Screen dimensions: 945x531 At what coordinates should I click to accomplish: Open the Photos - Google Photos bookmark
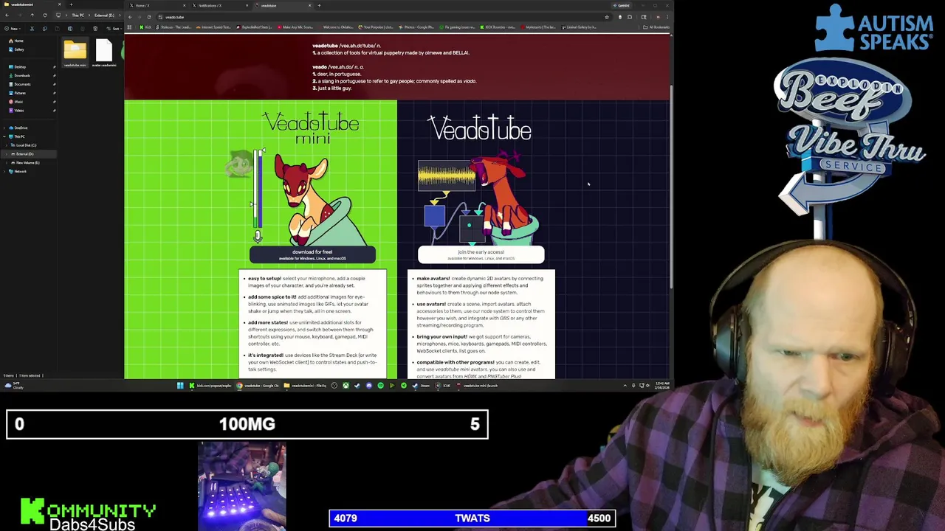(416, 27)
